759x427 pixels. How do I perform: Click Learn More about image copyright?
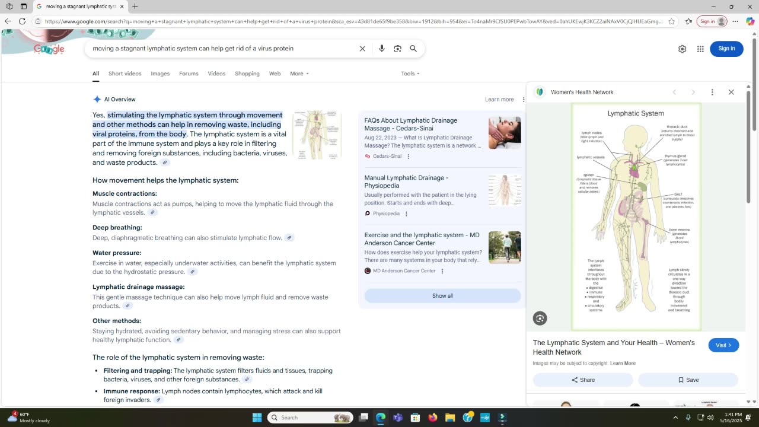tap(623, 364)
